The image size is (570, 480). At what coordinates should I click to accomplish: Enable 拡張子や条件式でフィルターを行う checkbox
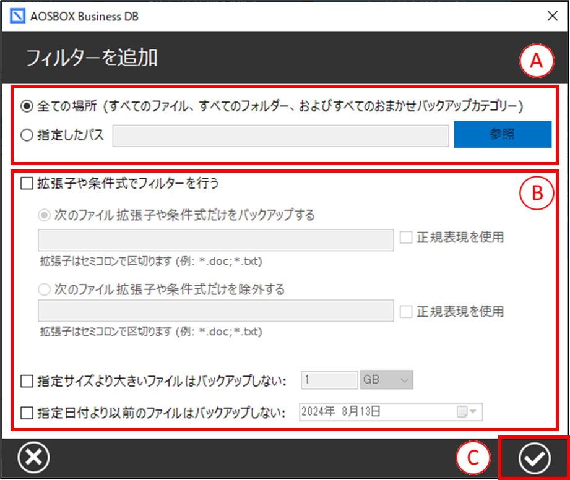pos(27,183)
